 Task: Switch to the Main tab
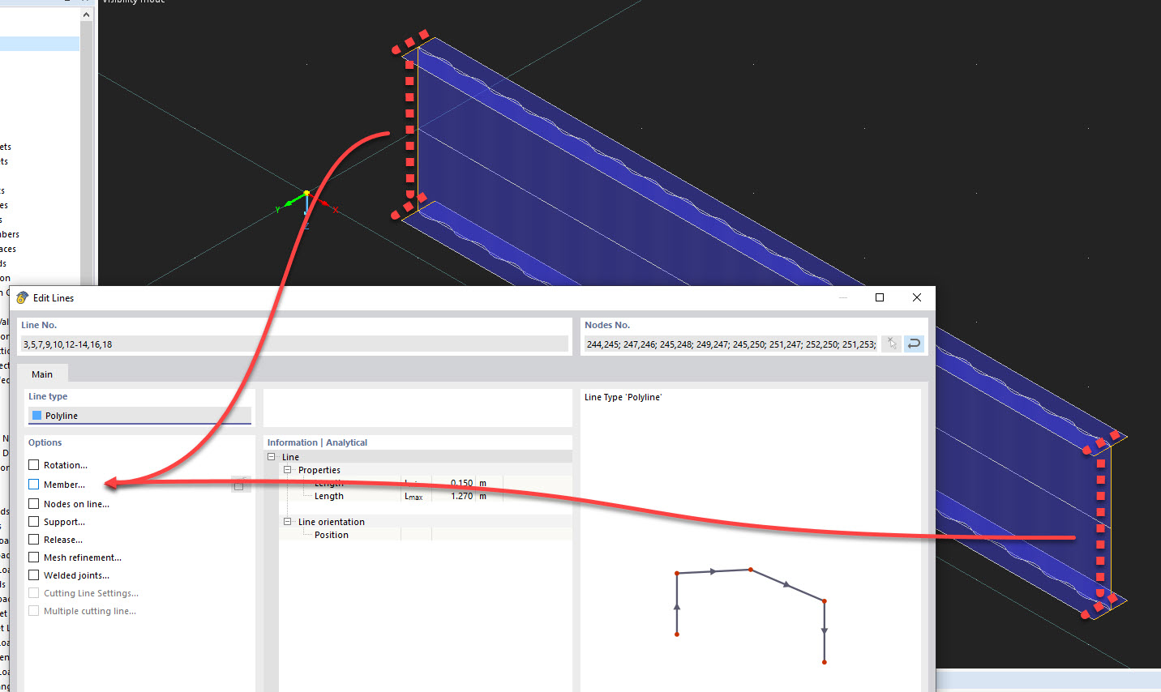pyautogui.click(x=42, y=374)
